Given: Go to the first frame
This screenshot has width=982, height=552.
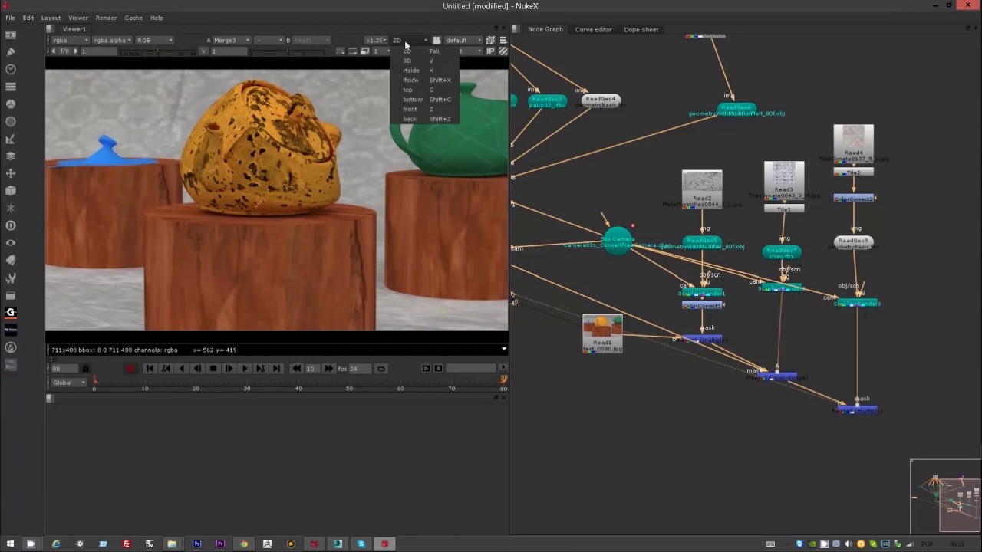Looking at the screenshot, I should pyautogui.click(x=150, y=369).
